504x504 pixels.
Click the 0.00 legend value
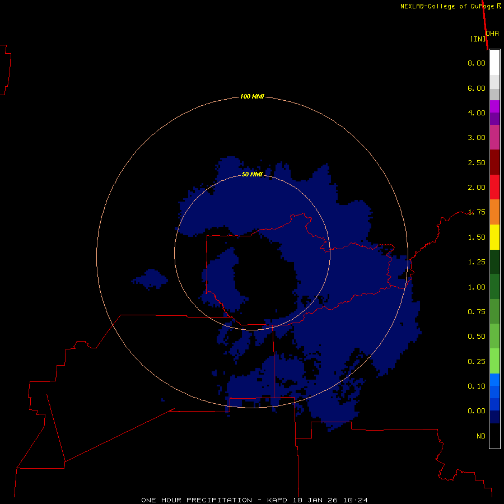click(x=477, y=411)
